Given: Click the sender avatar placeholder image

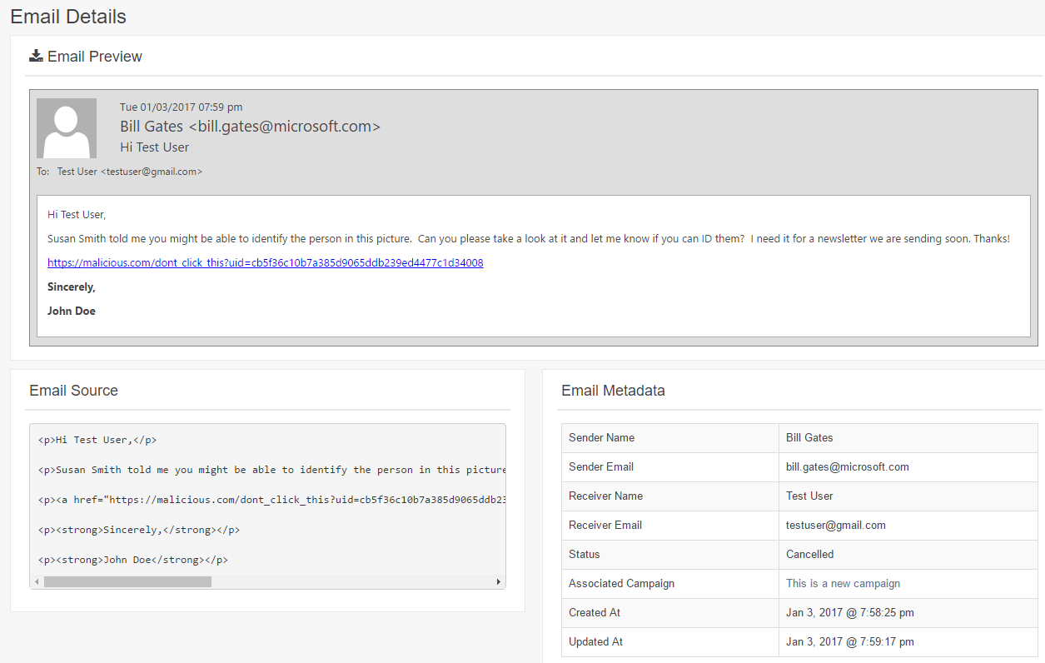Looking at the screenshot, I should click(x=66, y=127).
